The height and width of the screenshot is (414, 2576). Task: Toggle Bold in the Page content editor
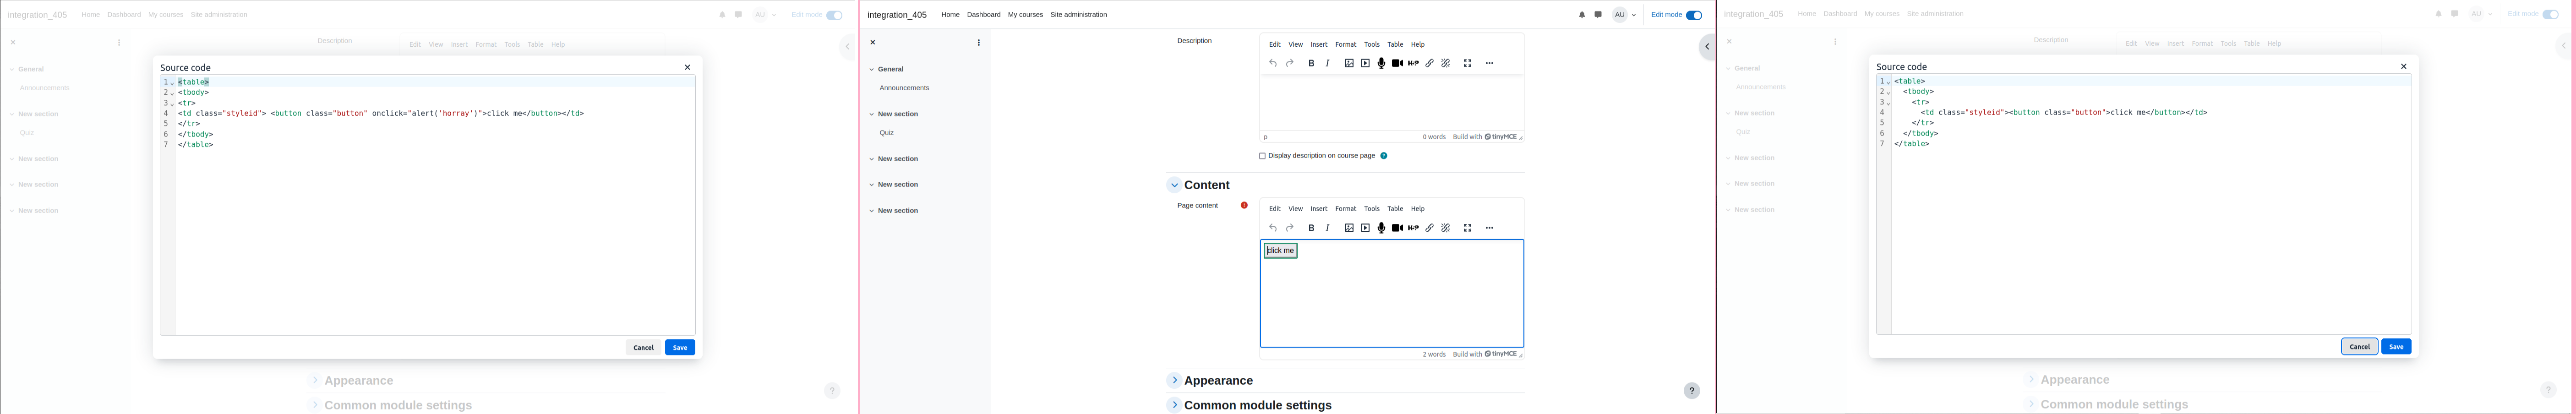(1311, 228)
